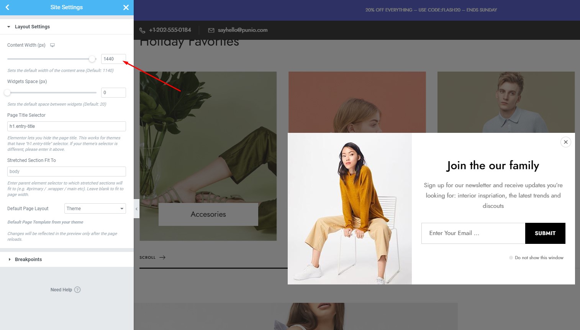
Task: Click the Enter Your Email field
Action: 473,233
